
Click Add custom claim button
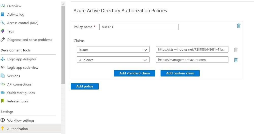(x=180, y=73)
